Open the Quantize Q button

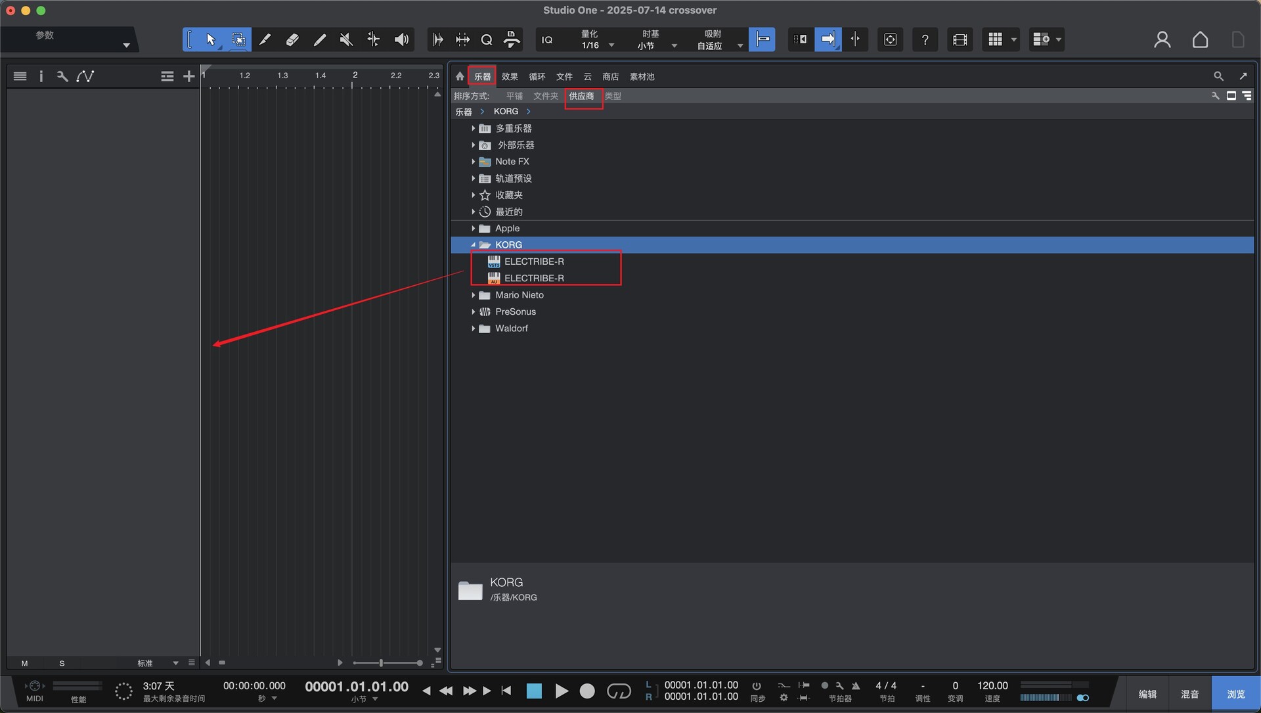tap(487, 40)
